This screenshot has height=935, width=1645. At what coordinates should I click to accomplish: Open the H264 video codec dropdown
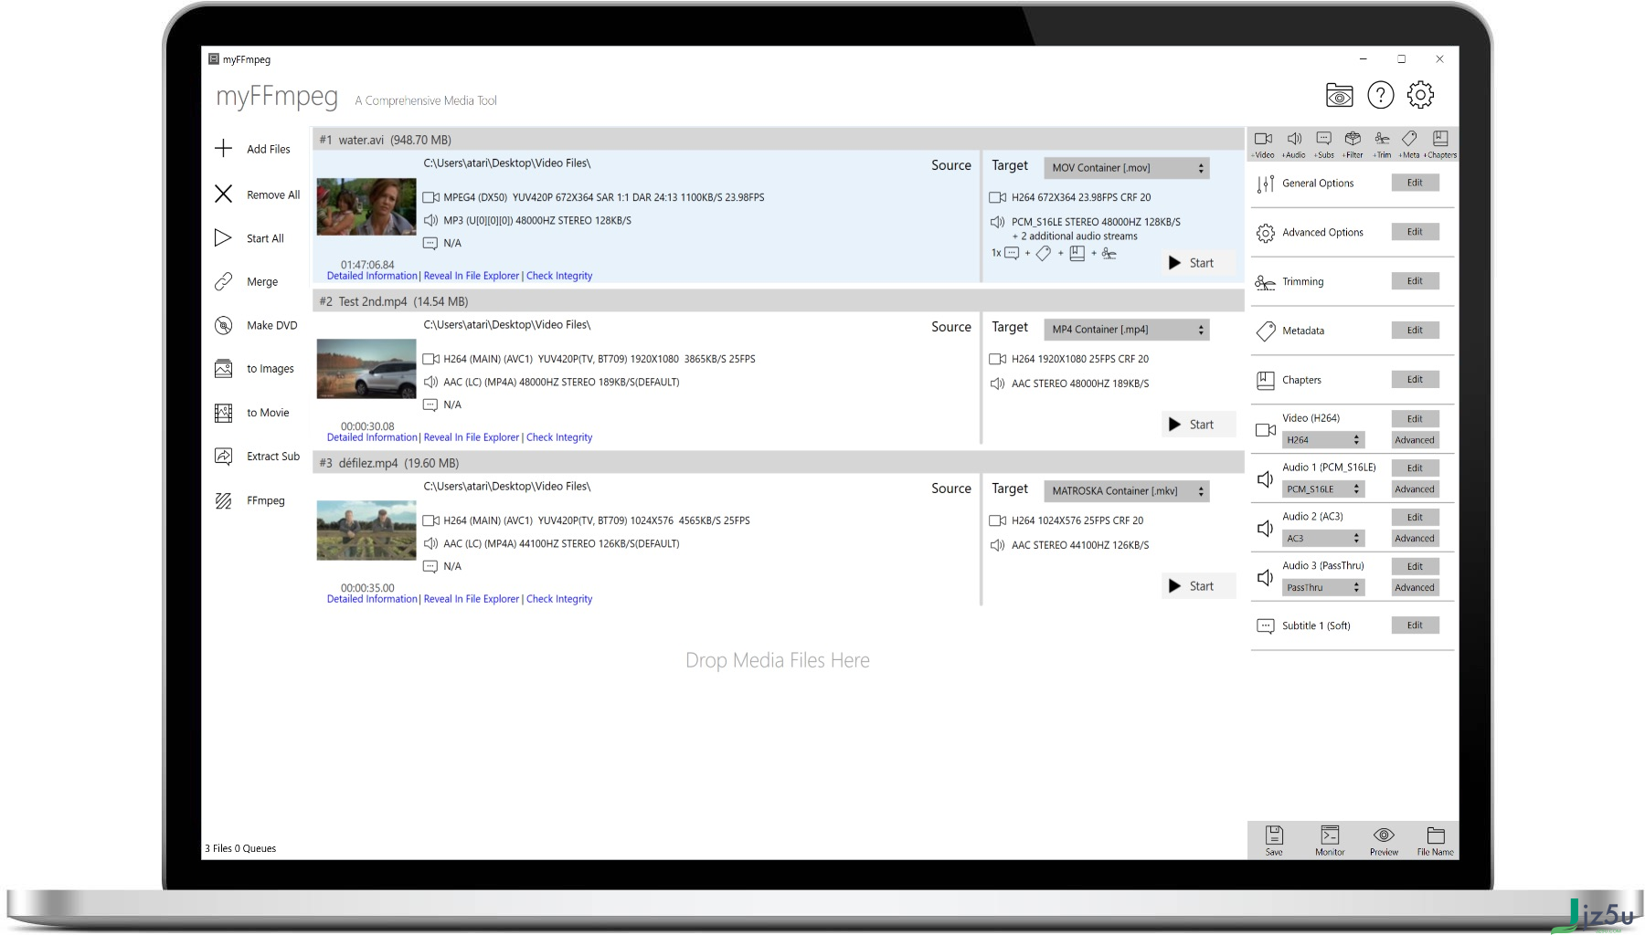(x=1323, y=440)
